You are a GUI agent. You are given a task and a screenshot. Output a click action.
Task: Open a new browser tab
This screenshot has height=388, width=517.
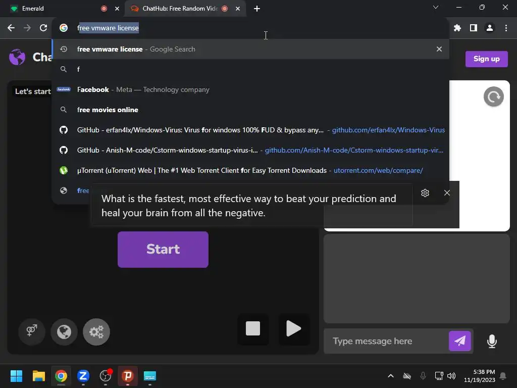coord(257,9)
